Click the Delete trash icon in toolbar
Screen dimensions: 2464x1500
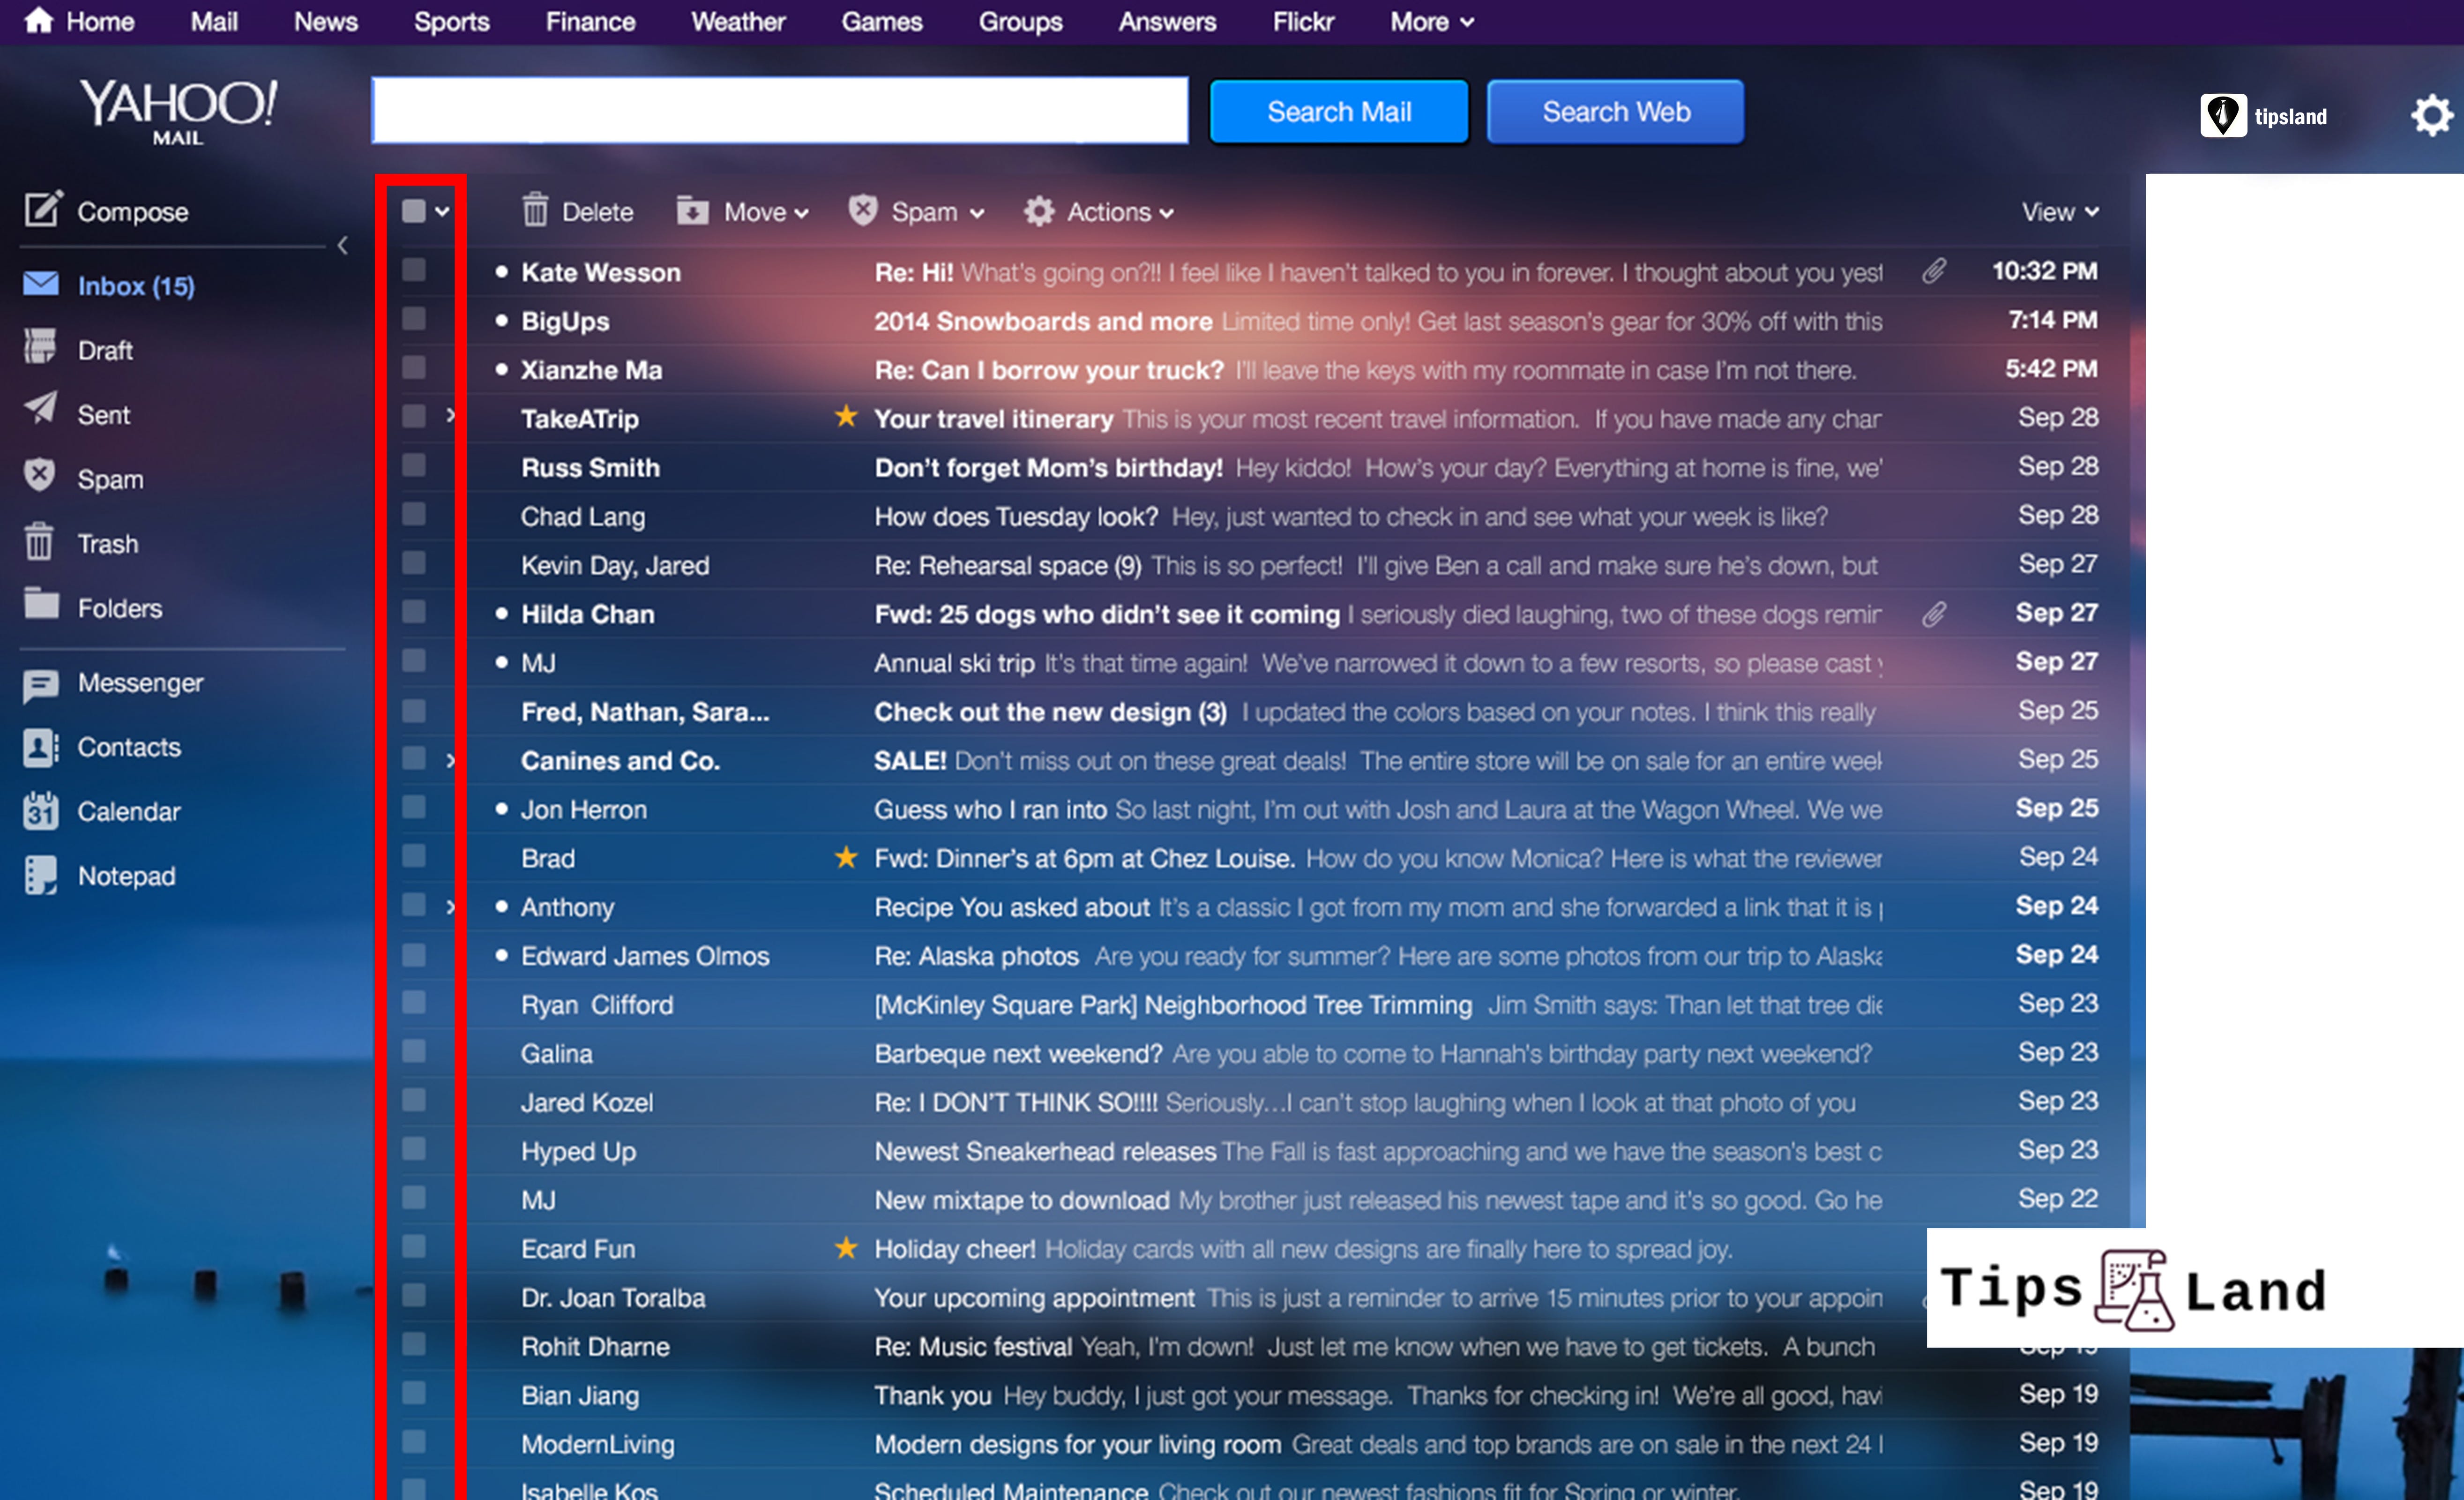[x=535, y=210]
